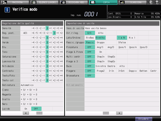Open help with the question mark icon
This screenshot has height=121, width=161.
[157, 2]
